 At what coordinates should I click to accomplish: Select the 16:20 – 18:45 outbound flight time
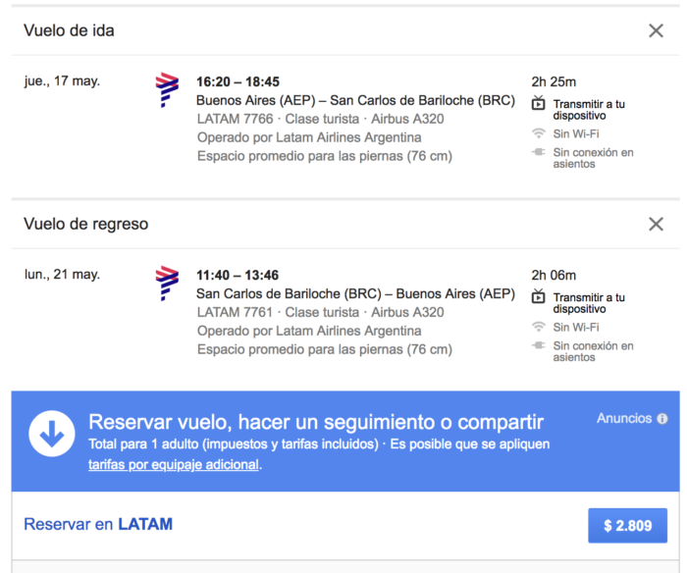click(238, 82)
